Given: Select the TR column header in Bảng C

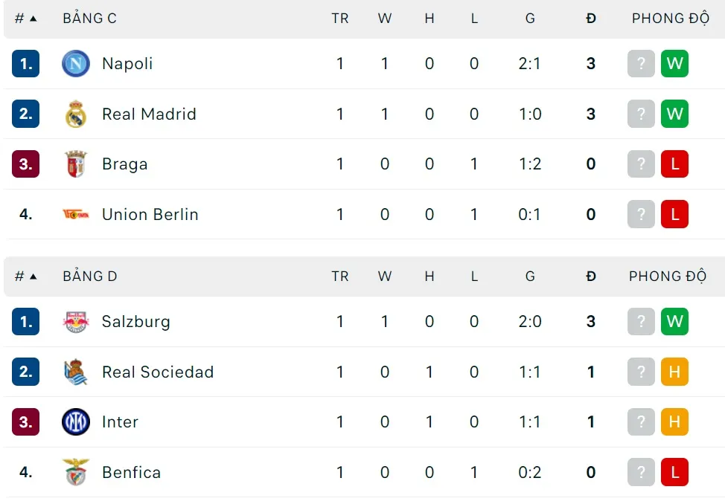Looking at the screenshot, I should 340,19.
